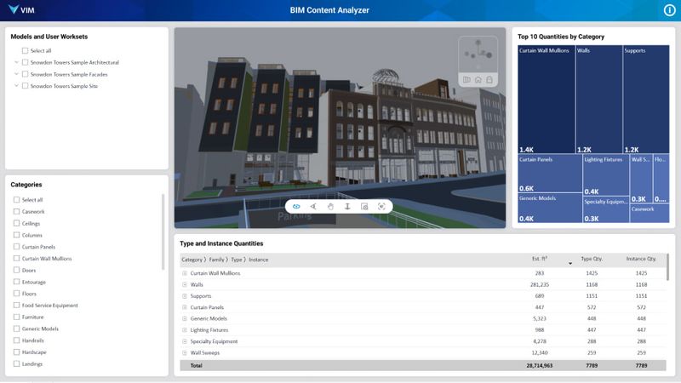Choose the pan hand tool
This screenshot has height=383, width=681.
(x=330, y=207)
